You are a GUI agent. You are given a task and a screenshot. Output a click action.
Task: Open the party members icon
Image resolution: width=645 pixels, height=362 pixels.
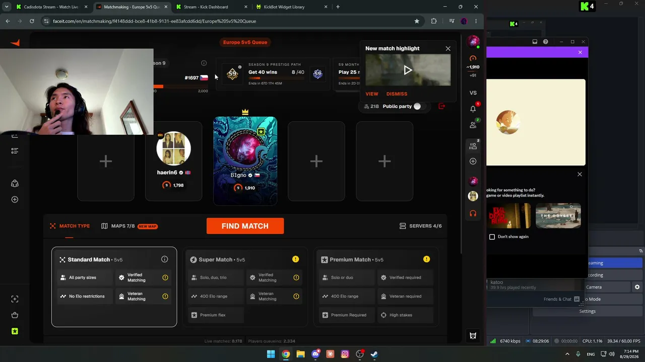[473, 146]
